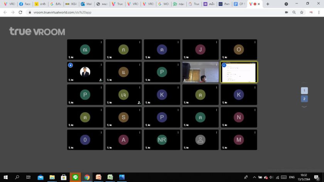The image size is (324, 182).
Task: Reload the page with the refresh button
Action: tap(20, 12)
